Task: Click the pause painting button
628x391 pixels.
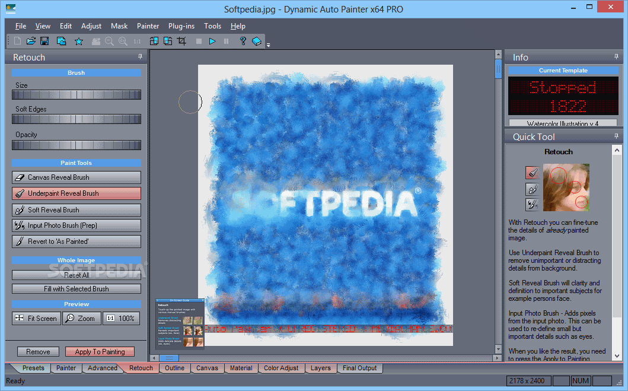Action: [x=227, y=42]
